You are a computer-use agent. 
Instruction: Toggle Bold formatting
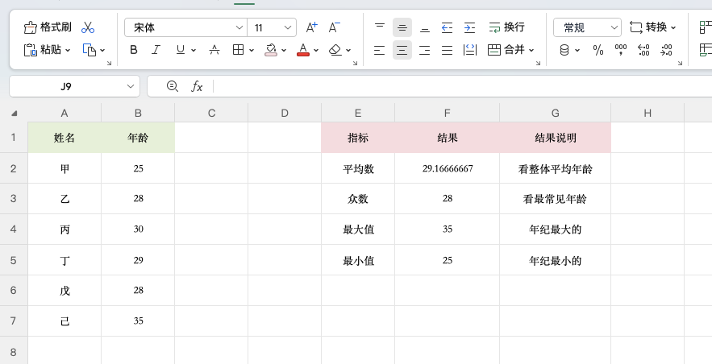point(134,50)
